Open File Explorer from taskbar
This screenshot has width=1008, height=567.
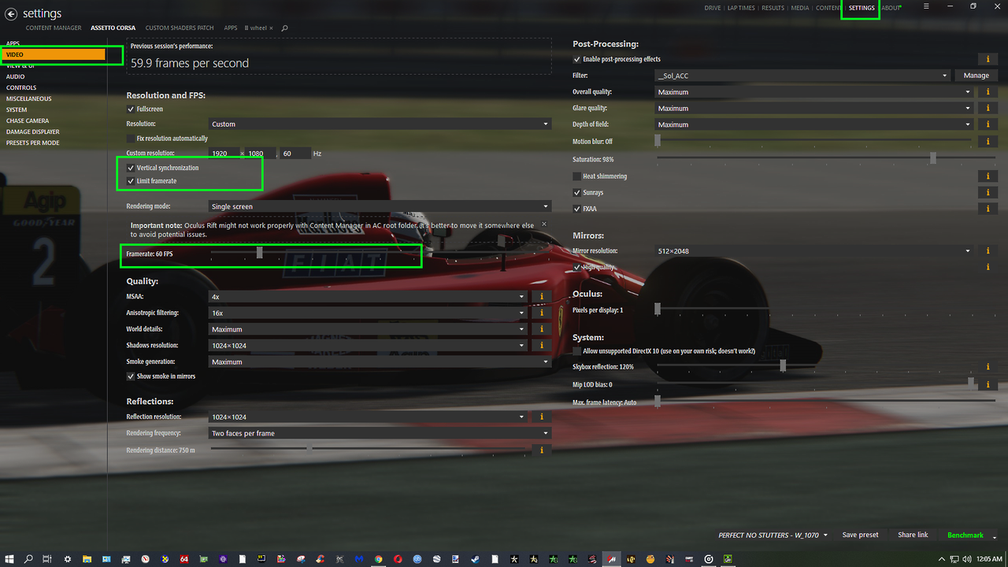point(87,558)
